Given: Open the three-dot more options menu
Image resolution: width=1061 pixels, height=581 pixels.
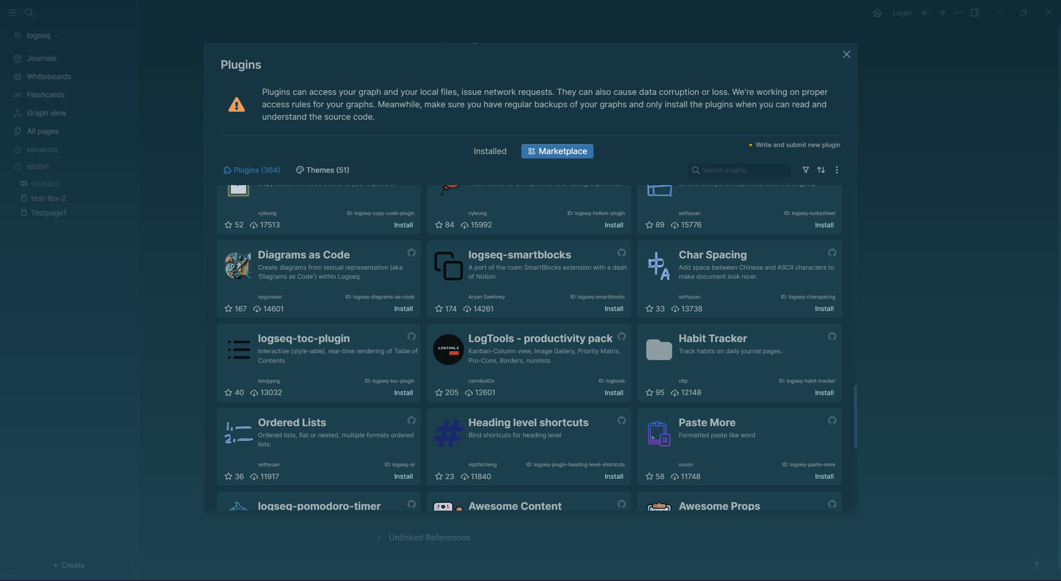Looking at the screenshot, I should (836, 170).
